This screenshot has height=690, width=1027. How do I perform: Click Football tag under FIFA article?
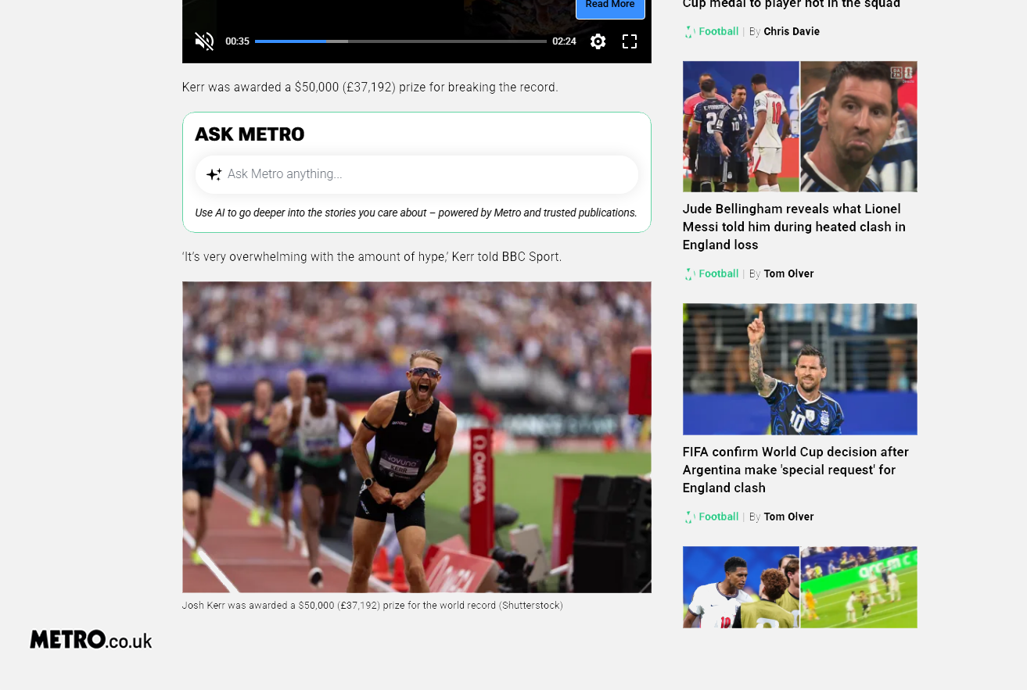pyautogui.click(x=719, y=517)
